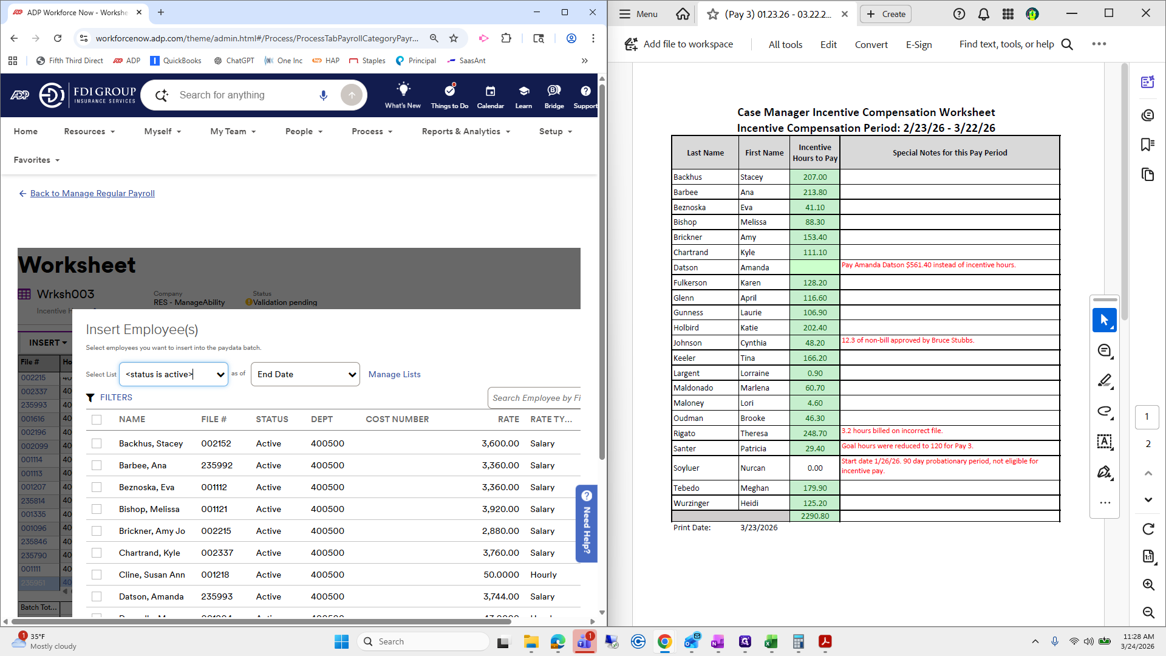Image resolution: width=1166 pixels, height=656 pixels.
Task: Click the Acrobat add comment tool
Action: point(1104,350)
